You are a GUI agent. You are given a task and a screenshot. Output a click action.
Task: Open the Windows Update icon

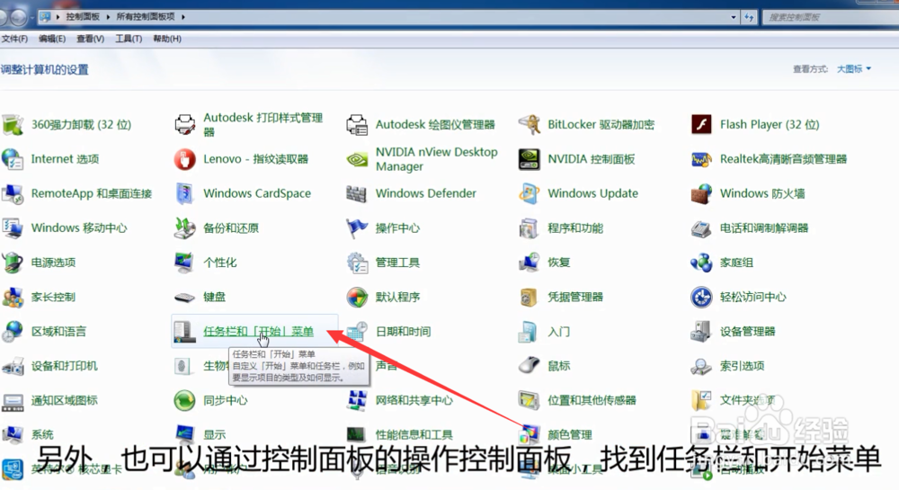click(x=529, y=193)
